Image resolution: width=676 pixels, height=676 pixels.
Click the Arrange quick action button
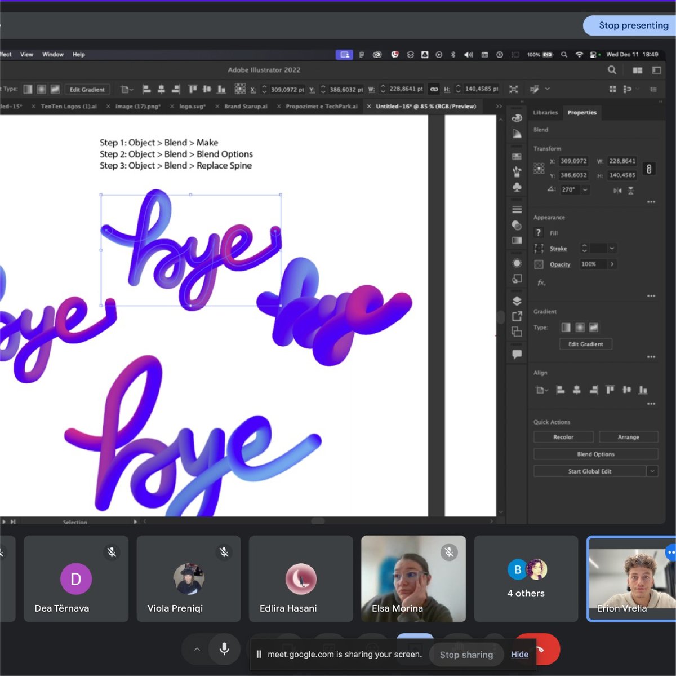click(629, 437)
